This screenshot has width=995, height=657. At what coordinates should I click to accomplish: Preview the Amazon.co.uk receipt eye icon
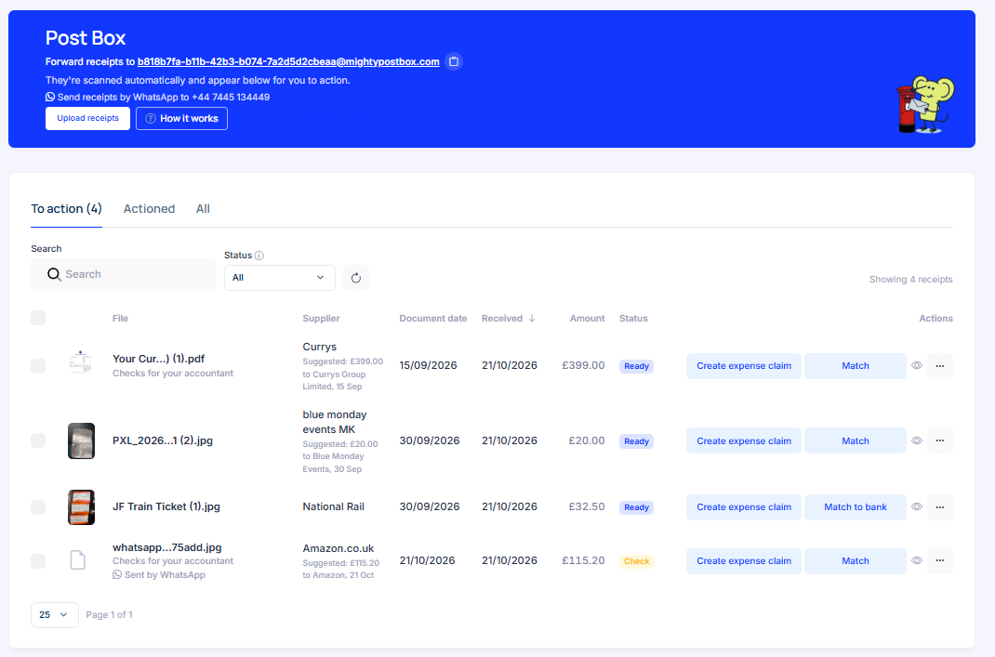(x=916, y=560)
